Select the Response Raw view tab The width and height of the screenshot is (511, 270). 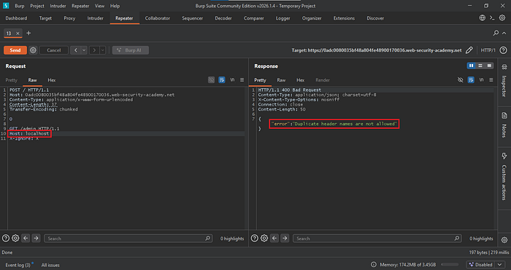point(281,80)
